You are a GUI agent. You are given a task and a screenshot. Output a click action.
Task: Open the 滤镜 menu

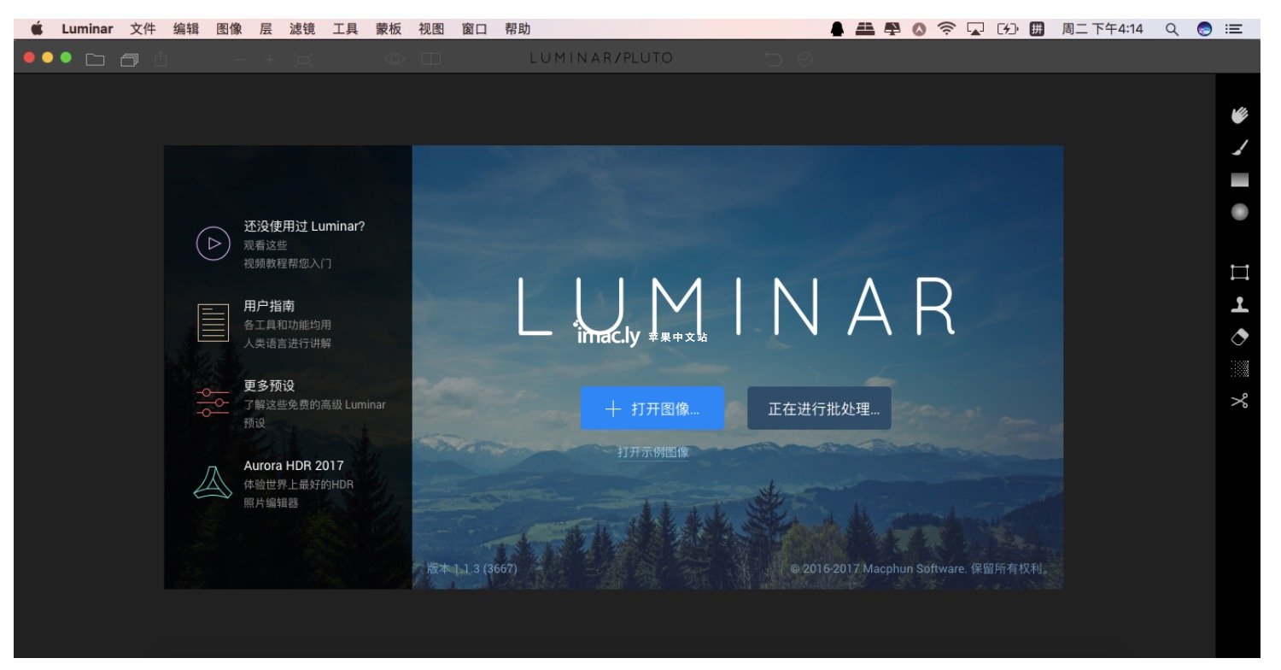[302, 29]
